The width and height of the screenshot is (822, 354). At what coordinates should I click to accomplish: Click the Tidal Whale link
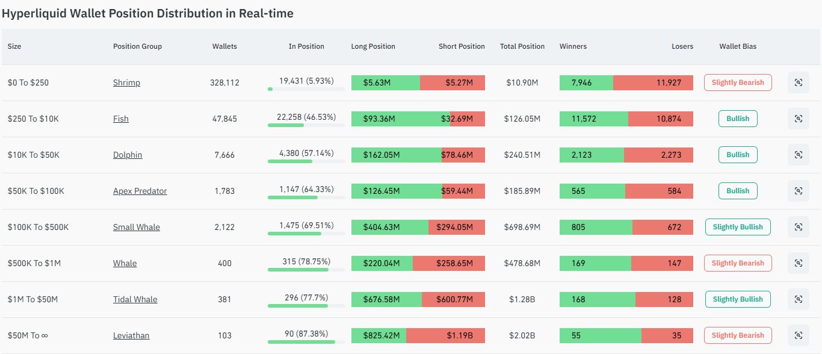[x=135, y=299]
